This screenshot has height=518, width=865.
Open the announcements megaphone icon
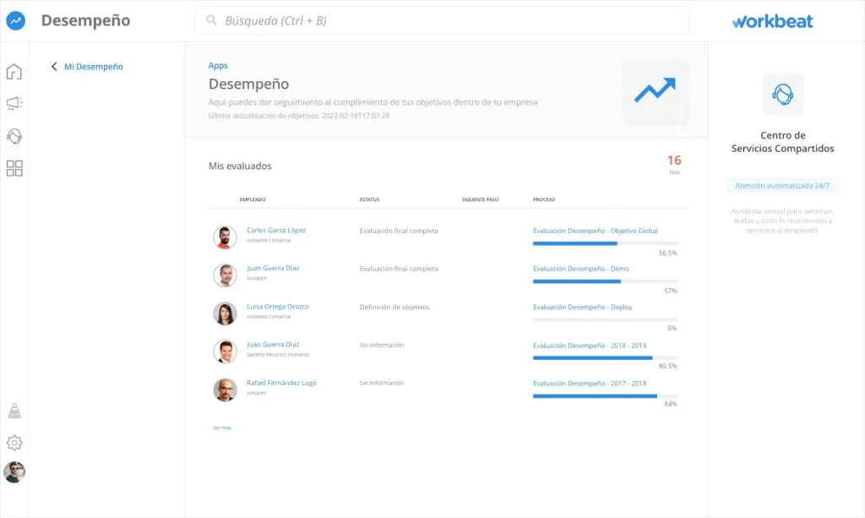click(14, 104)
